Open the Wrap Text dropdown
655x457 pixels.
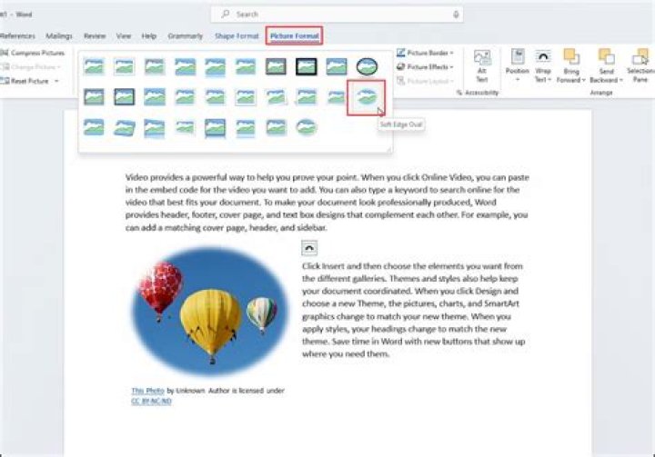(542, 66)
